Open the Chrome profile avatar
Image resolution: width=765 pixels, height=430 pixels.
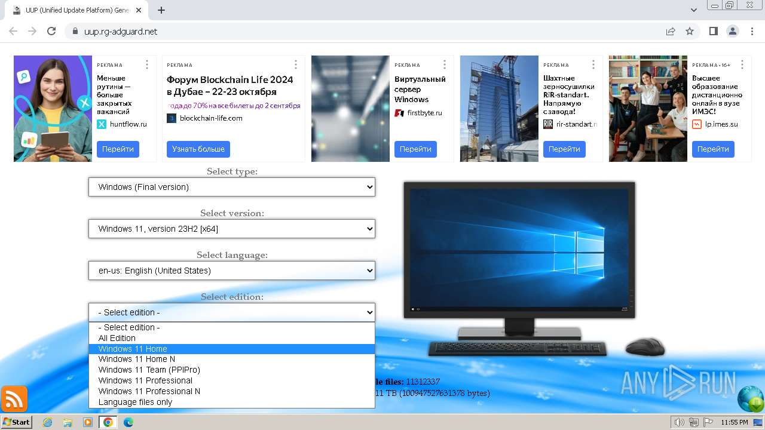point(732,31)
